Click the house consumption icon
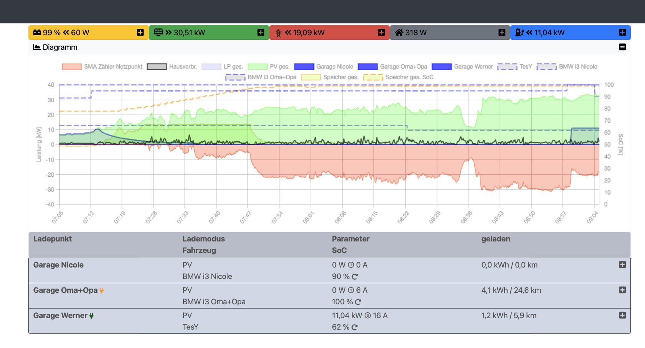Viewport: 645px width, 348px height. pos(399,33)
